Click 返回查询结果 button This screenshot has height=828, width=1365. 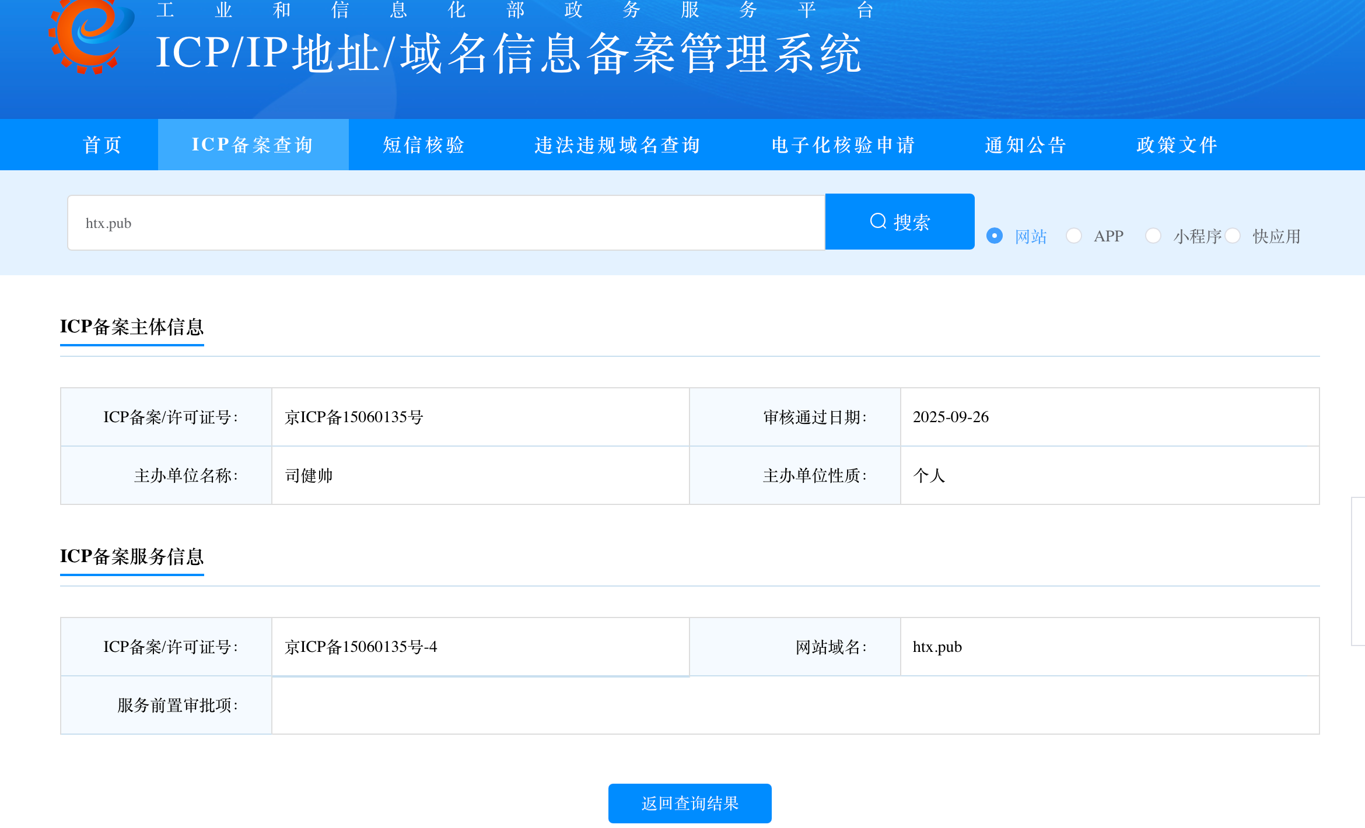pos(689,804)
